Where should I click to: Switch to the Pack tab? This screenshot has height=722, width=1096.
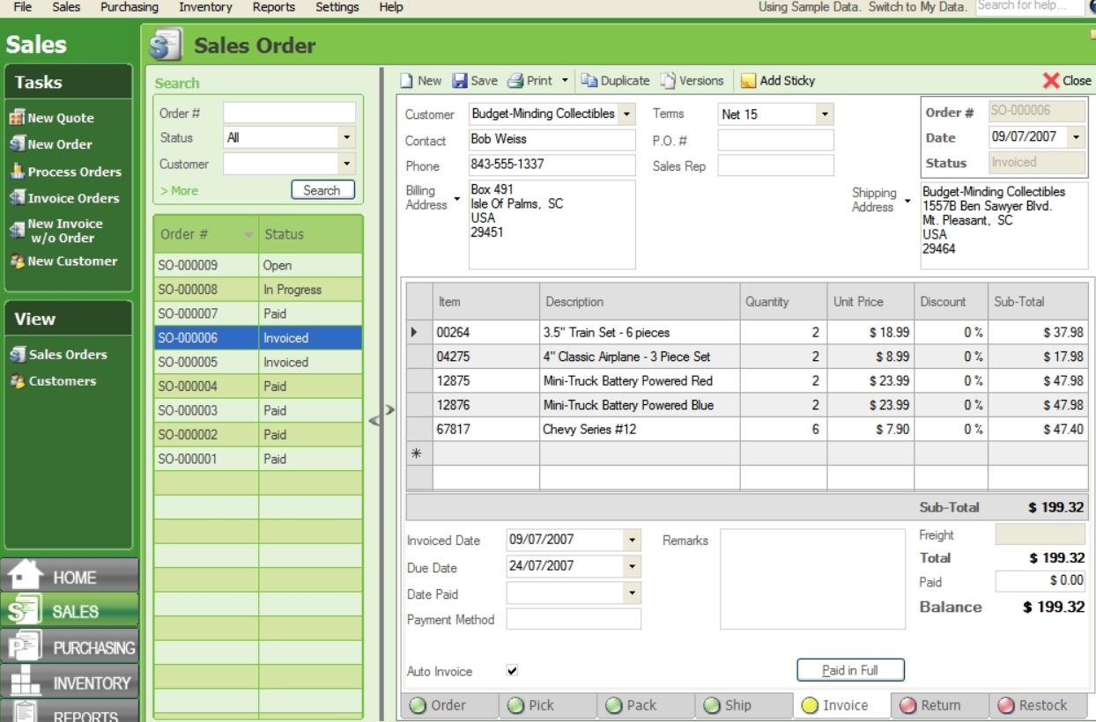[646, 705]
